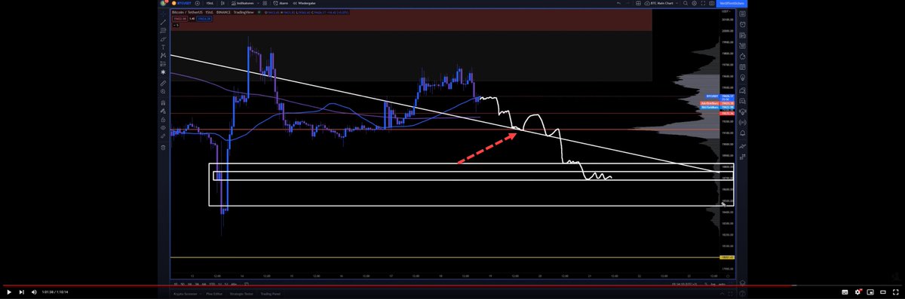Take a chart snapshot with camera icon
This screenshot has height=299, width=905.
(711, 3)
